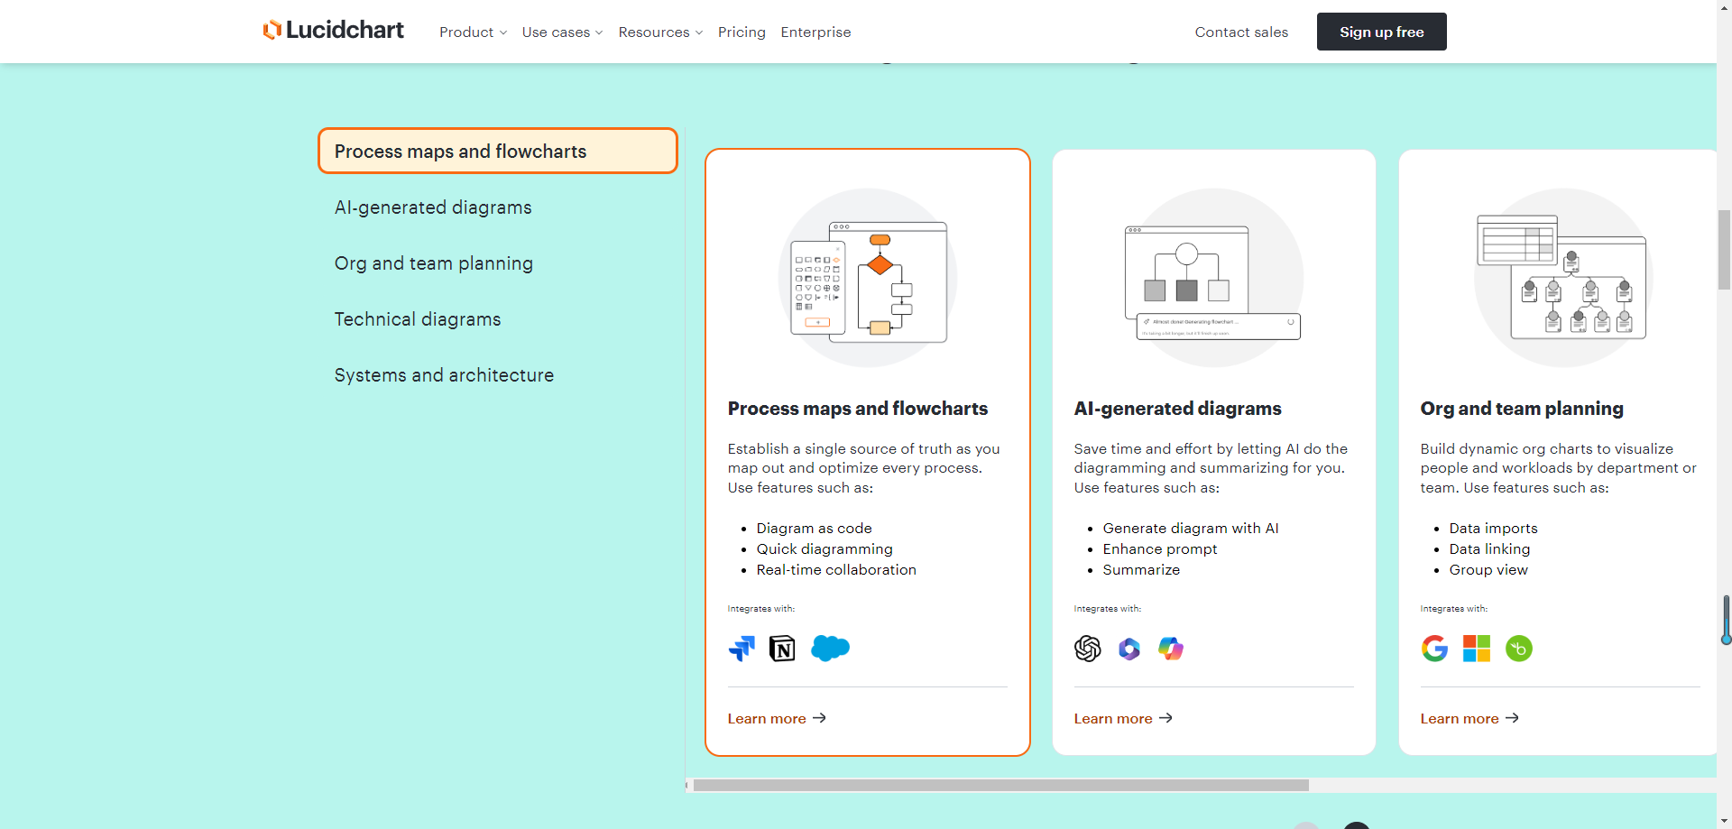Click the AI-generated diagram illustration
The height and width of the screenshot is (829, 1732).
[1213, 278]
